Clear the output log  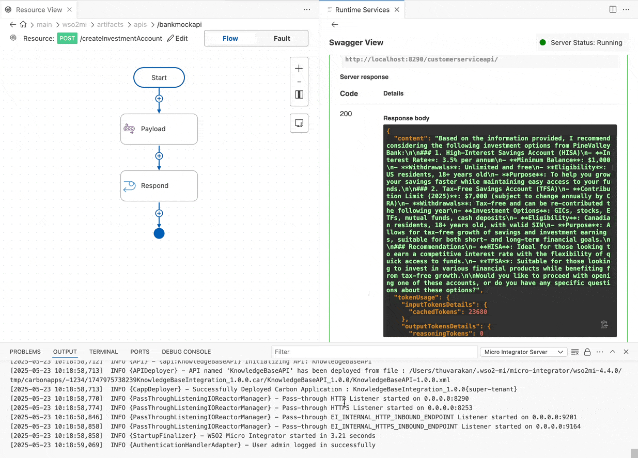[x=575, y=352]
